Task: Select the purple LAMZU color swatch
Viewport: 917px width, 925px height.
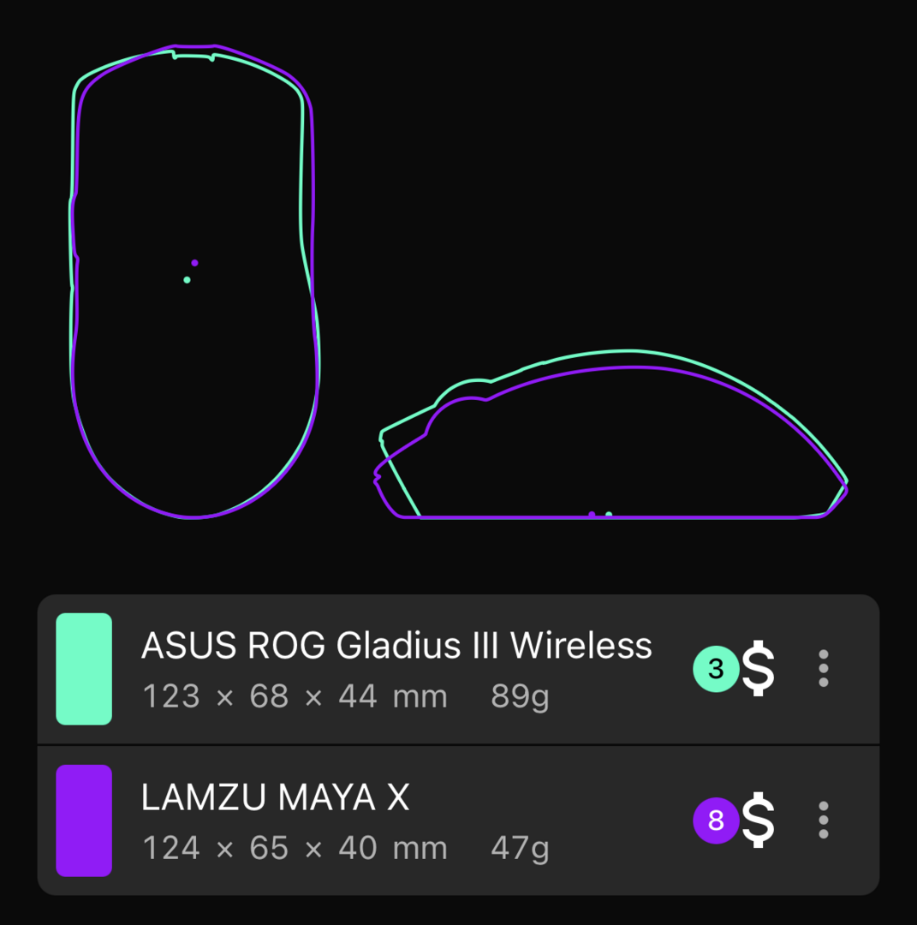Action: coord(84,821)
